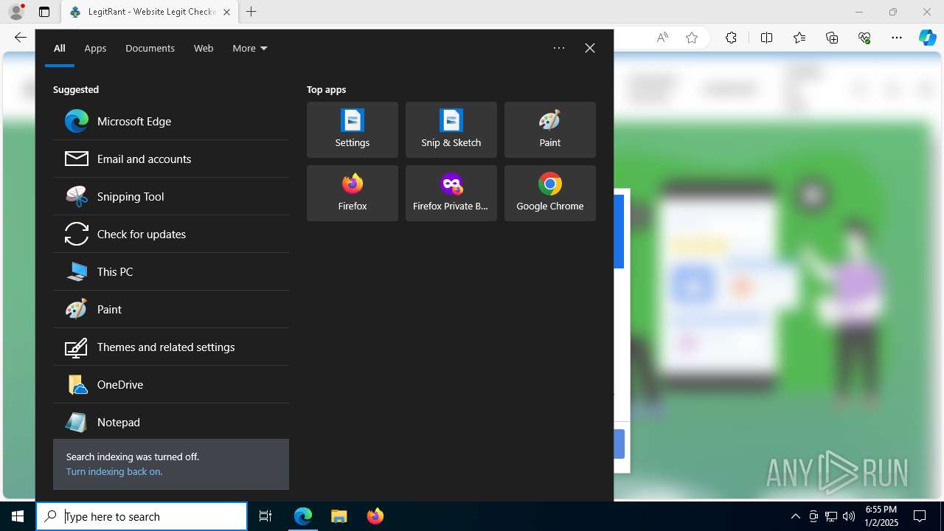Open the notification action center
The width and height of the screenshot is (944, 531).
[920, 516]
